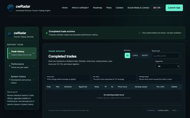Image resolution: width=190 pixels, height=118 pixels.
Task: Click the Search pair input field
Action: tap(166, 56)
